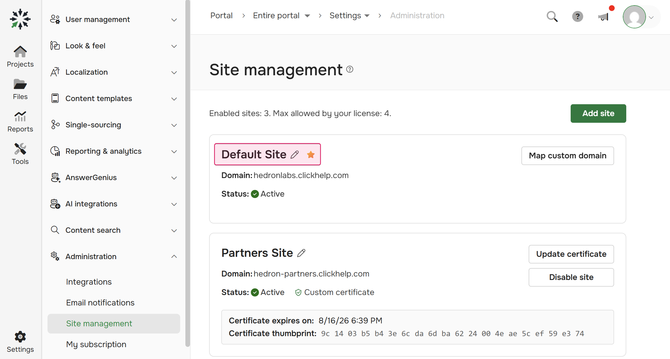Click Partners Site Active status
The width and height of the screenshot is (670, 359).
coord(268,292)
